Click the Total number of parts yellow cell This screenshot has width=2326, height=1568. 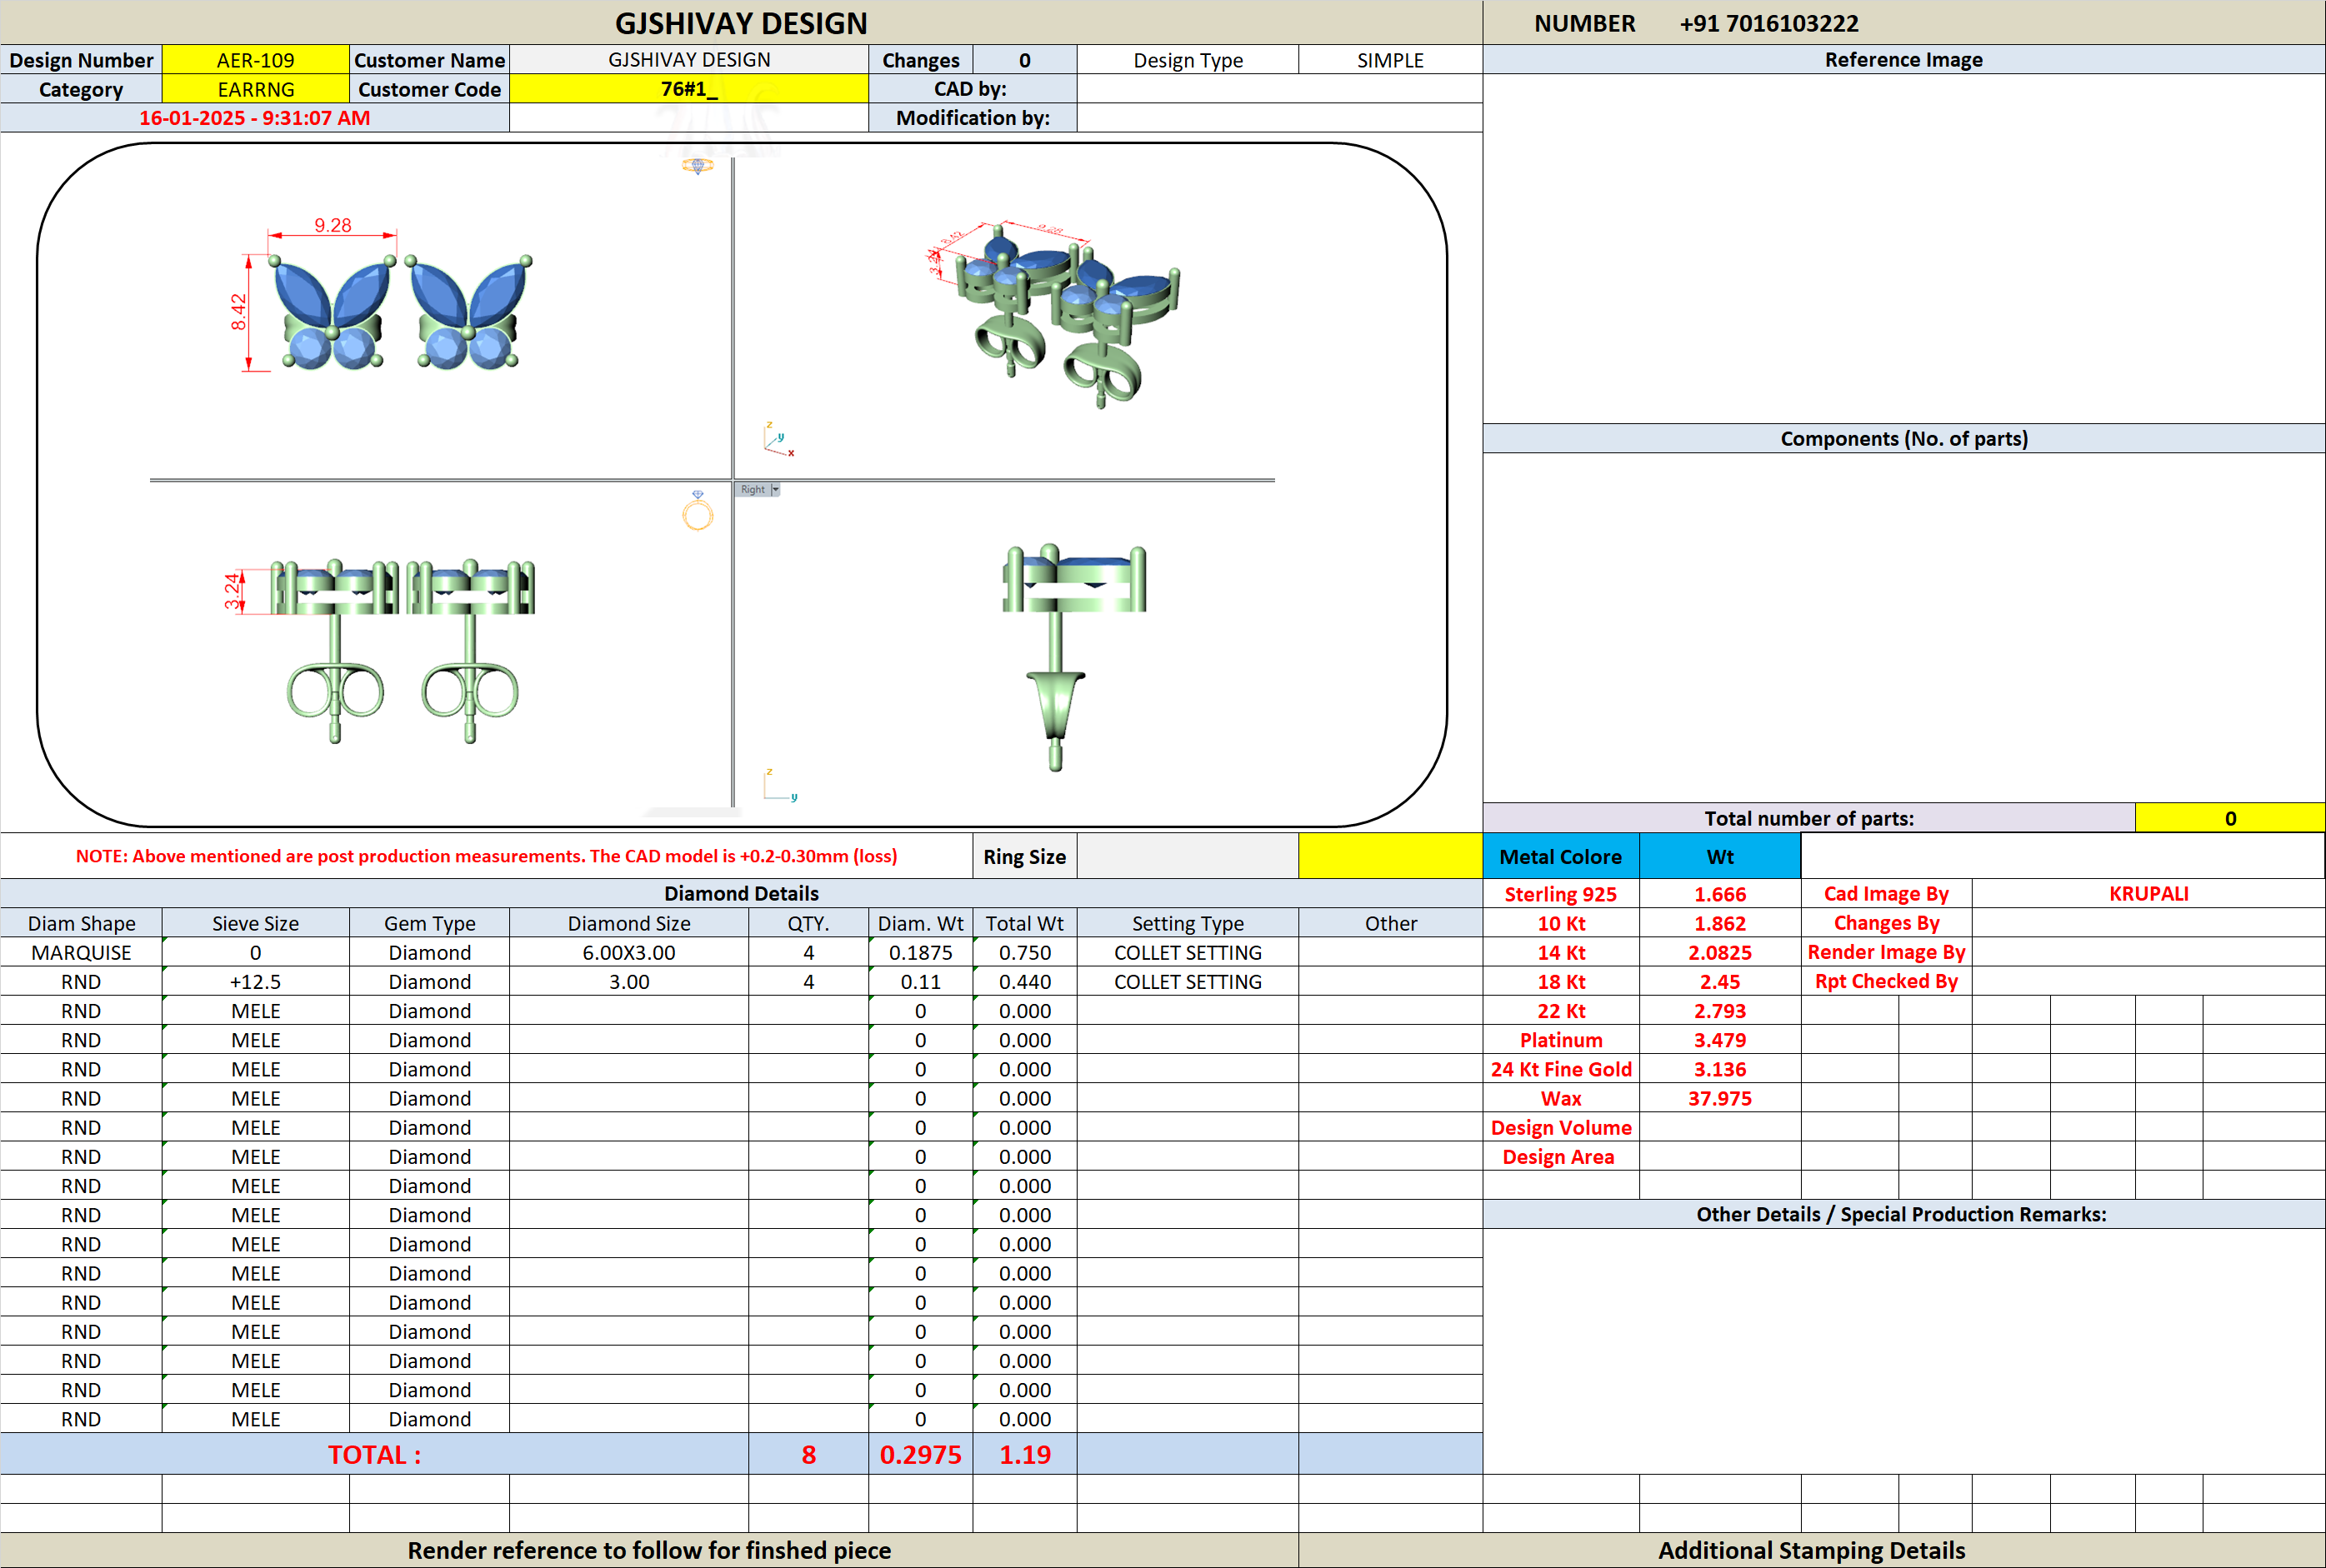[x=2229, y=818]
